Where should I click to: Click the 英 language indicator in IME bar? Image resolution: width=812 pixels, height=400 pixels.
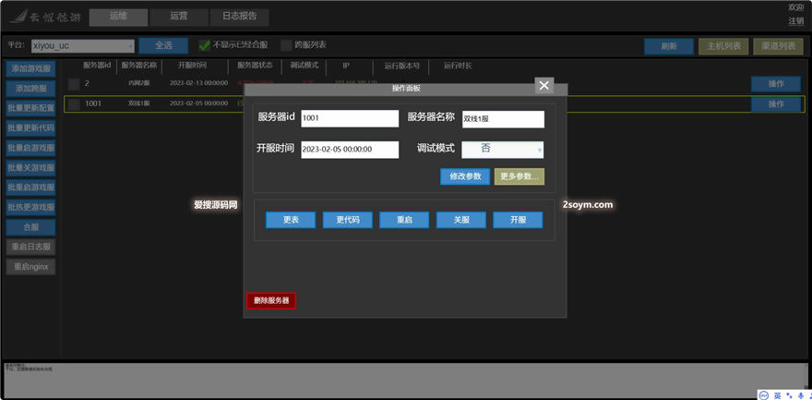click(777, 394)
